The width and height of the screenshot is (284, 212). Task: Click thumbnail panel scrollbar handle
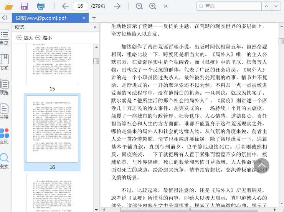point(96,61)
